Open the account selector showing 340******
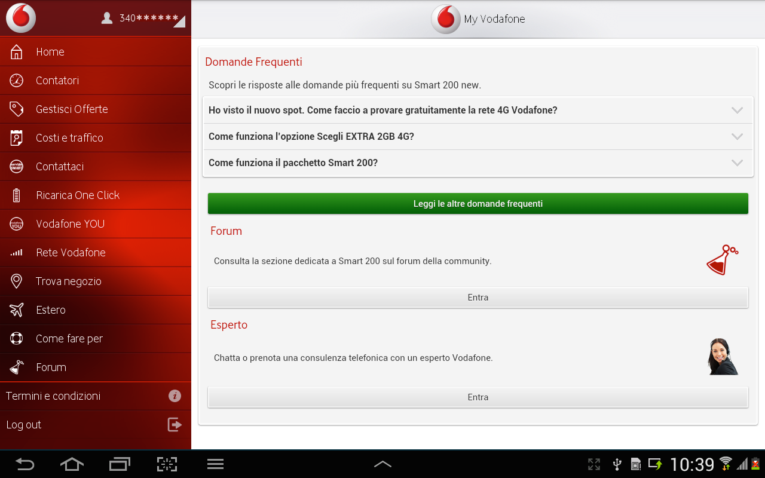 [x=143, y=19]
